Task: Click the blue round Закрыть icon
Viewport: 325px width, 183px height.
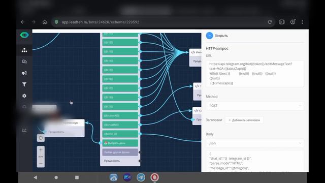Action: [x=209, y=36]
